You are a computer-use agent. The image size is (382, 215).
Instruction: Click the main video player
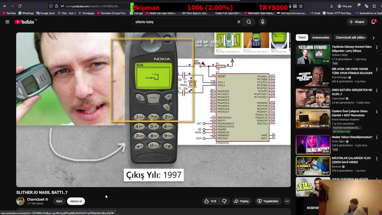point(153,110)
